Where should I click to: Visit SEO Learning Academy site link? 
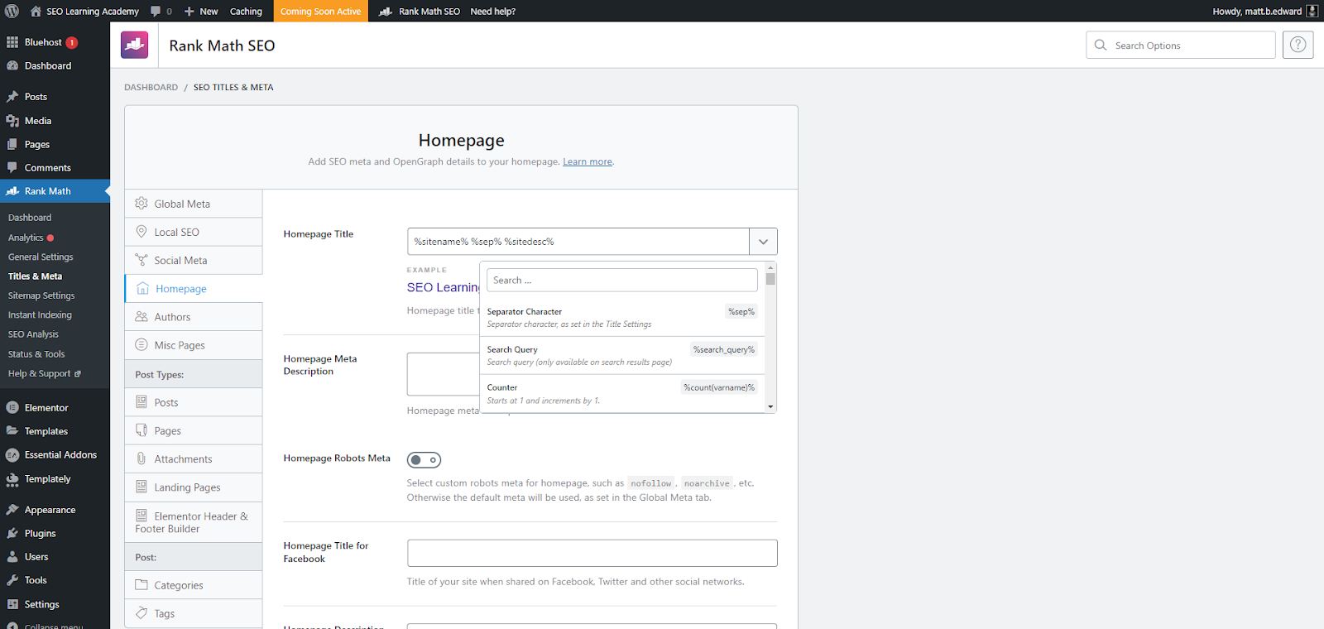click(84, 12)
